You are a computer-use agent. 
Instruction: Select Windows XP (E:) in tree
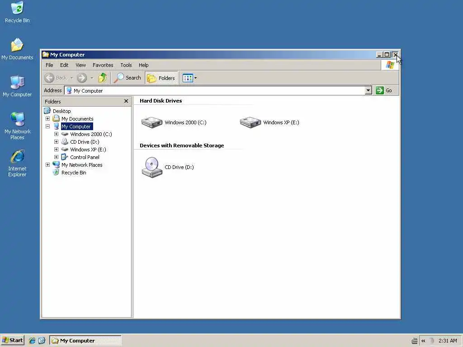tap(88, 150)
